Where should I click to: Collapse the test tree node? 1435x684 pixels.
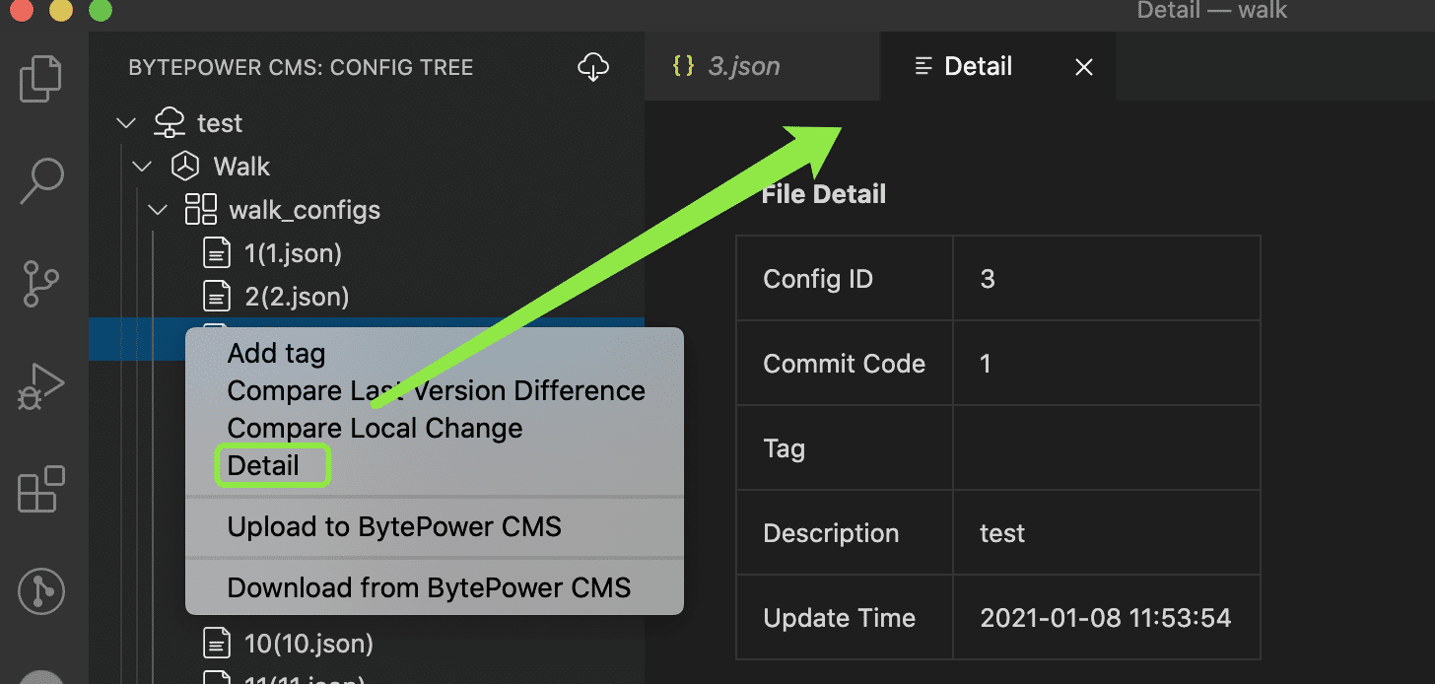[125, 123]
